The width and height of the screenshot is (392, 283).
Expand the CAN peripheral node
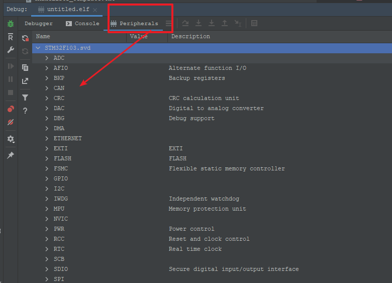click(47, 88)
